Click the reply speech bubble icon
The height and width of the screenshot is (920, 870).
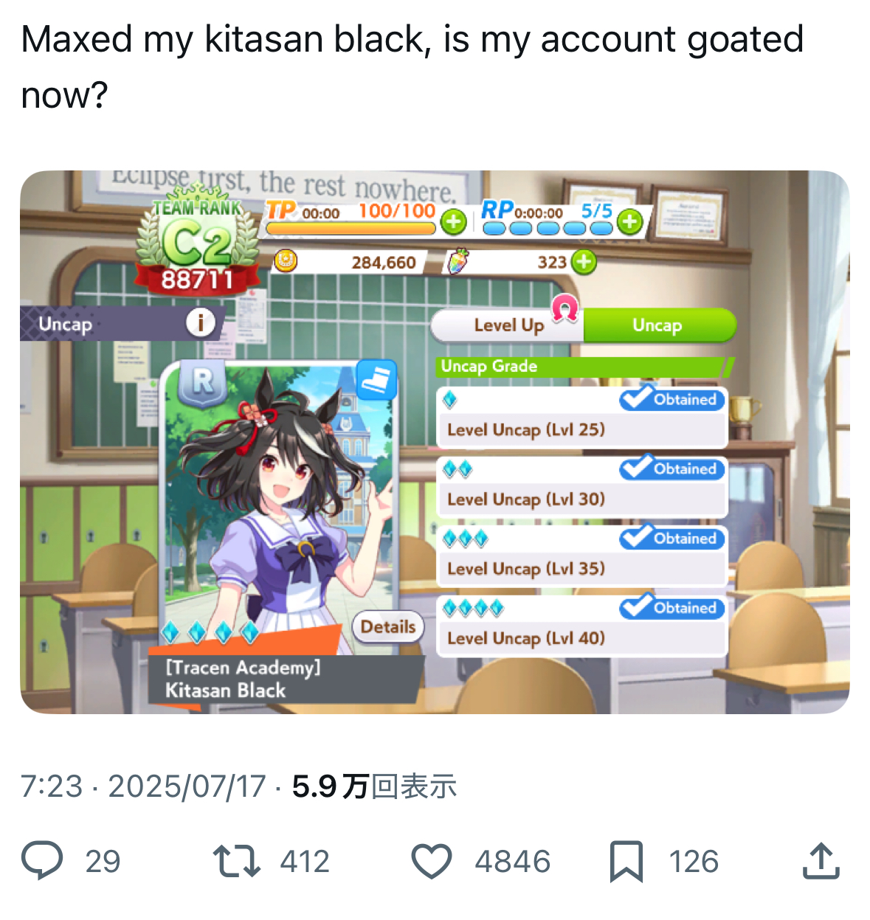[42, 861]
